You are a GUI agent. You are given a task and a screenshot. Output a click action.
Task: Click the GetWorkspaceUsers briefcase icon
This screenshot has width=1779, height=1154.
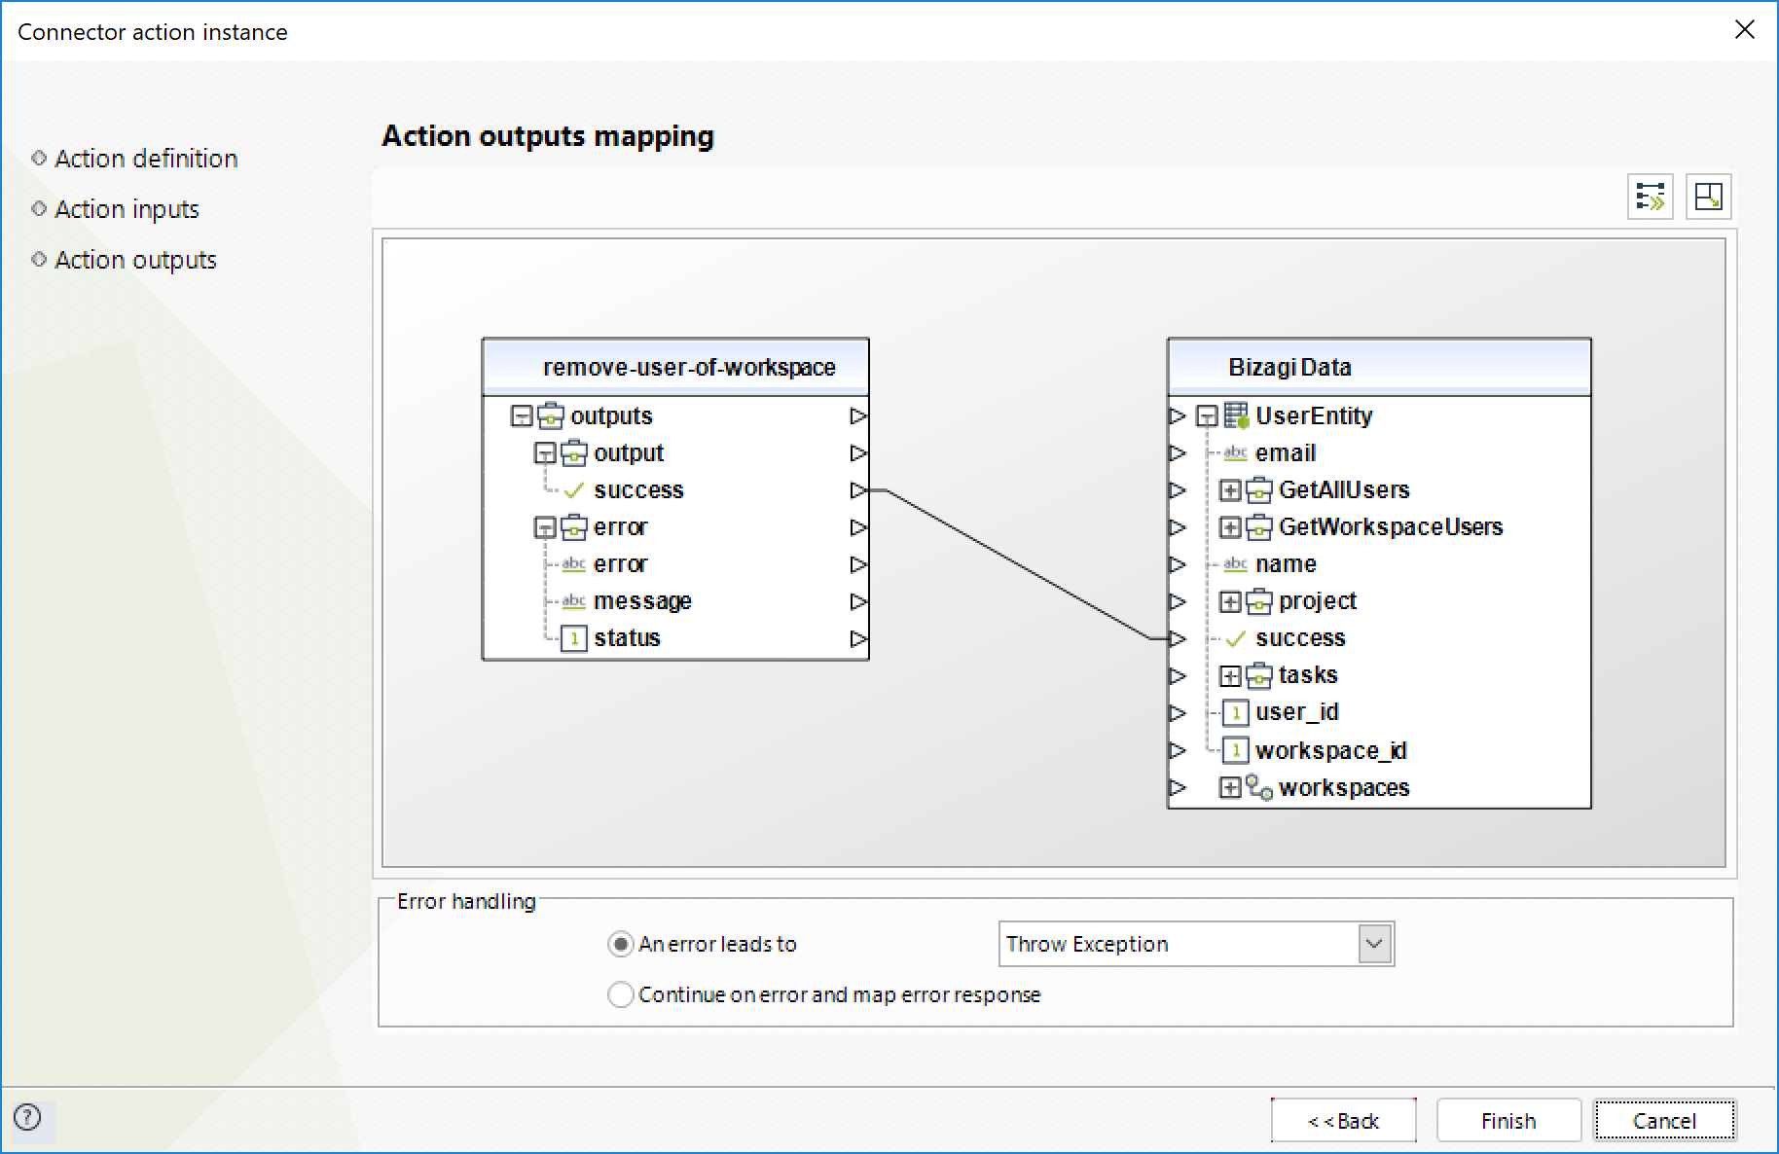pos(1259,526)
